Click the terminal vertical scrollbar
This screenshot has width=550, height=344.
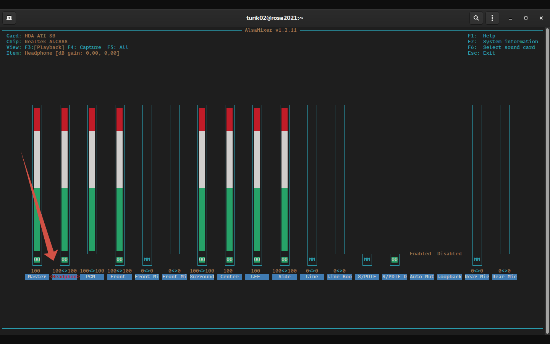point(547,180)
